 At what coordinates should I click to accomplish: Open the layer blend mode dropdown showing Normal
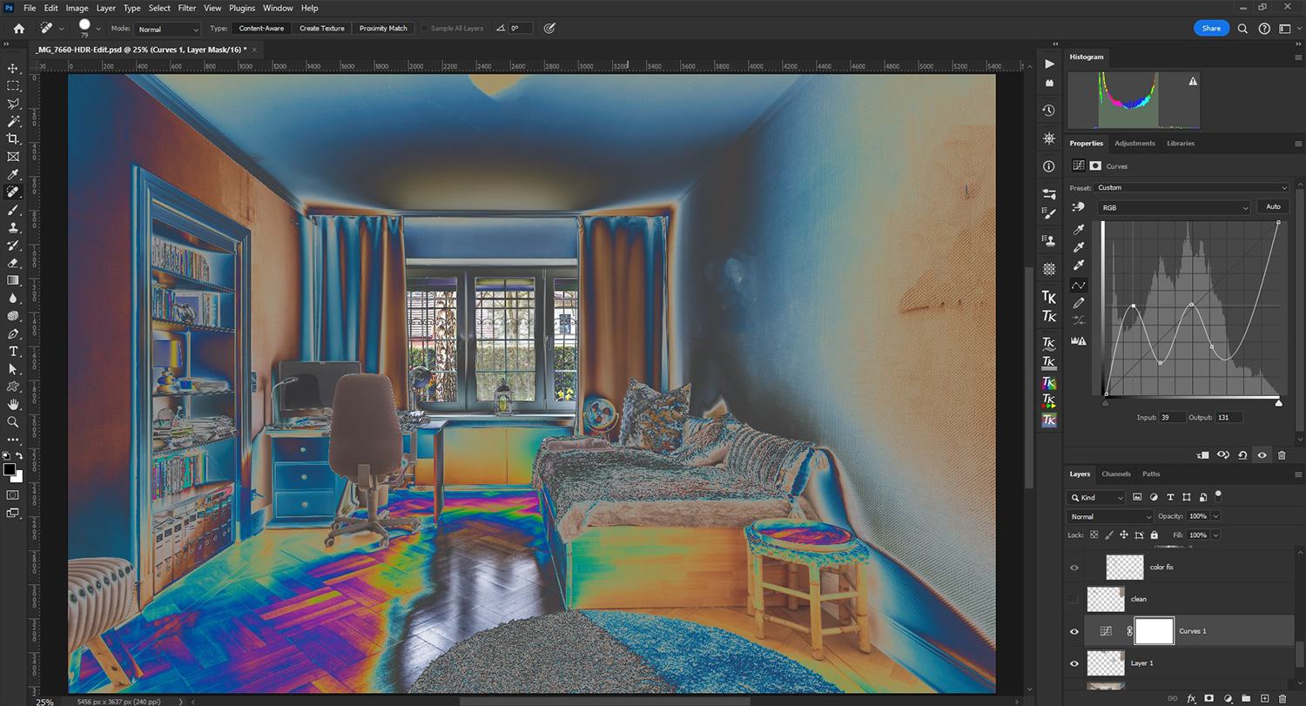(x=1109, y=516)
